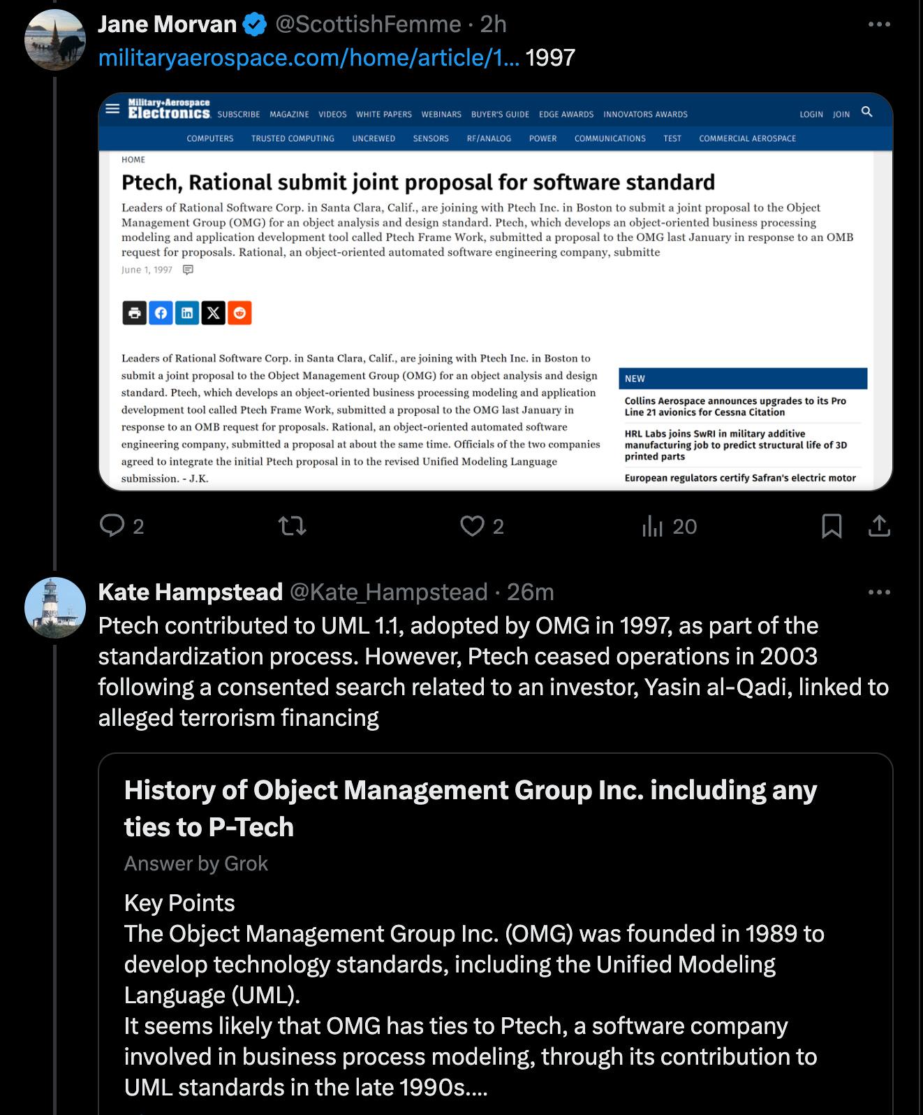Open the 26m timestamp of Kate's tweet
Screen dimensions: 923x1115
point(530,592)
